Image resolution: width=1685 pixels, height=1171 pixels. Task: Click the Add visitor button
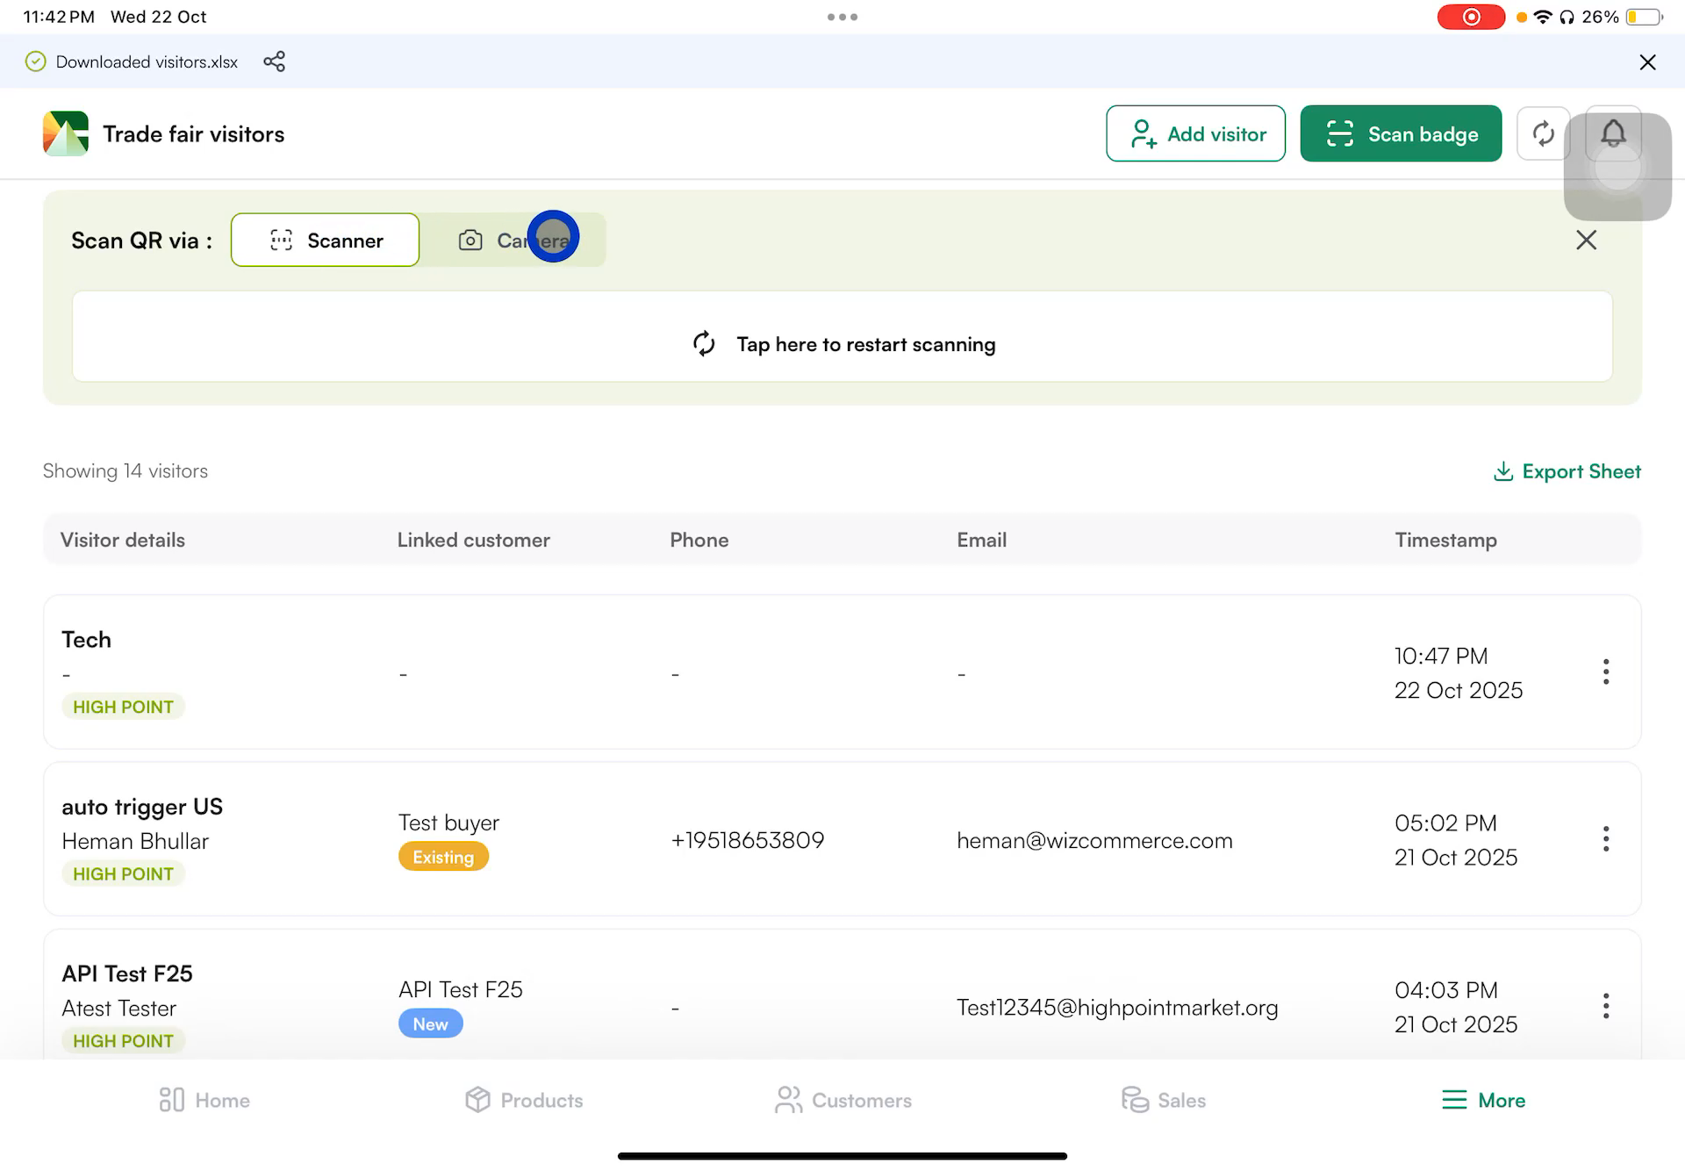click(x=1195, y=133)
